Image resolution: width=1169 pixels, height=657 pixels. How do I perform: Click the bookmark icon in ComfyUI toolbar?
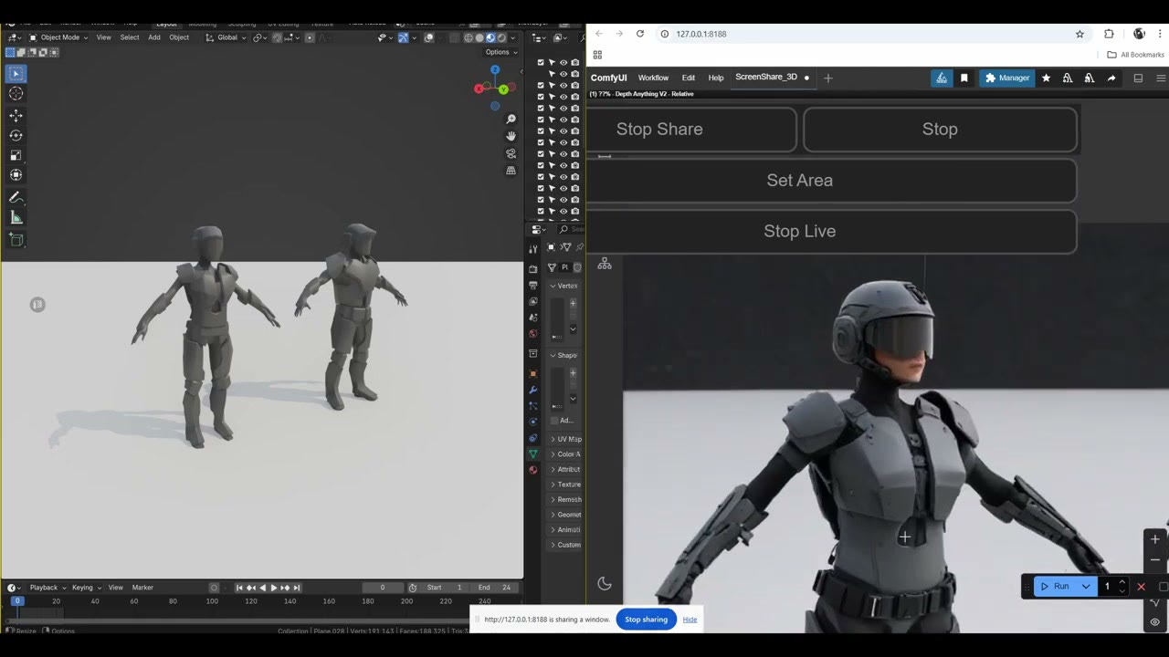coord(964,78)
